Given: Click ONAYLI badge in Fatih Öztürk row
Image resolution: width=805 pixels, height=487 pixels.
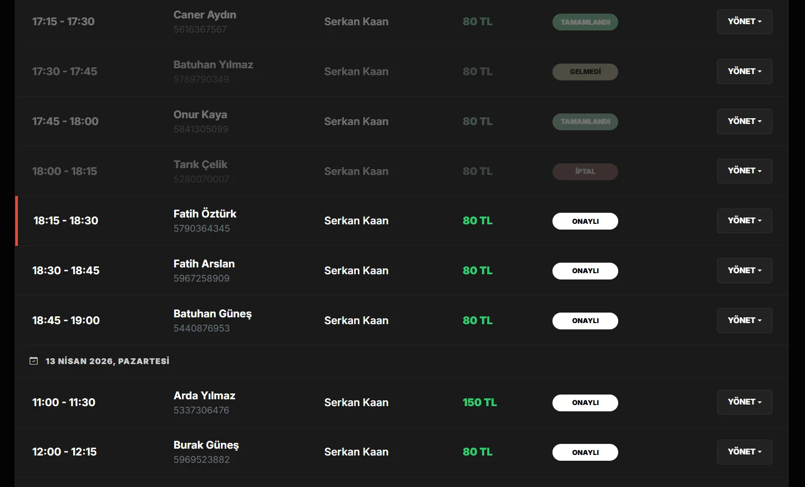Looking at the screenshot, I should 585,221.
